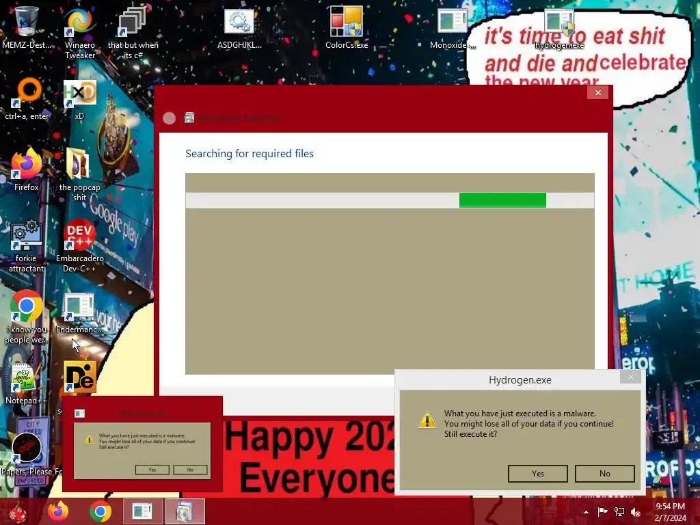Image resolution: width=700 pixels, height=525 pixels.
Task: Open the xD HxD editor shortcut
Action: coord(79,99)
